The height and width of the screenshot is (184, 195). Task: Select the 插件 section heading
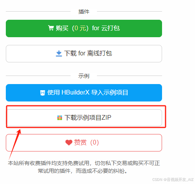pyautogui.click(x=84, y=12)
